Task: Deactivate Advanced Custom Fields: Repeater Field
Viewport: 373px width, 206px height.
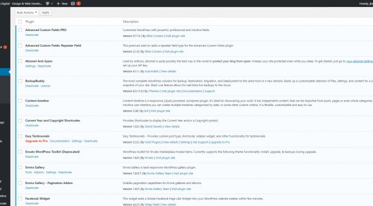Action: pyautogui.click(x=32, y=51)
